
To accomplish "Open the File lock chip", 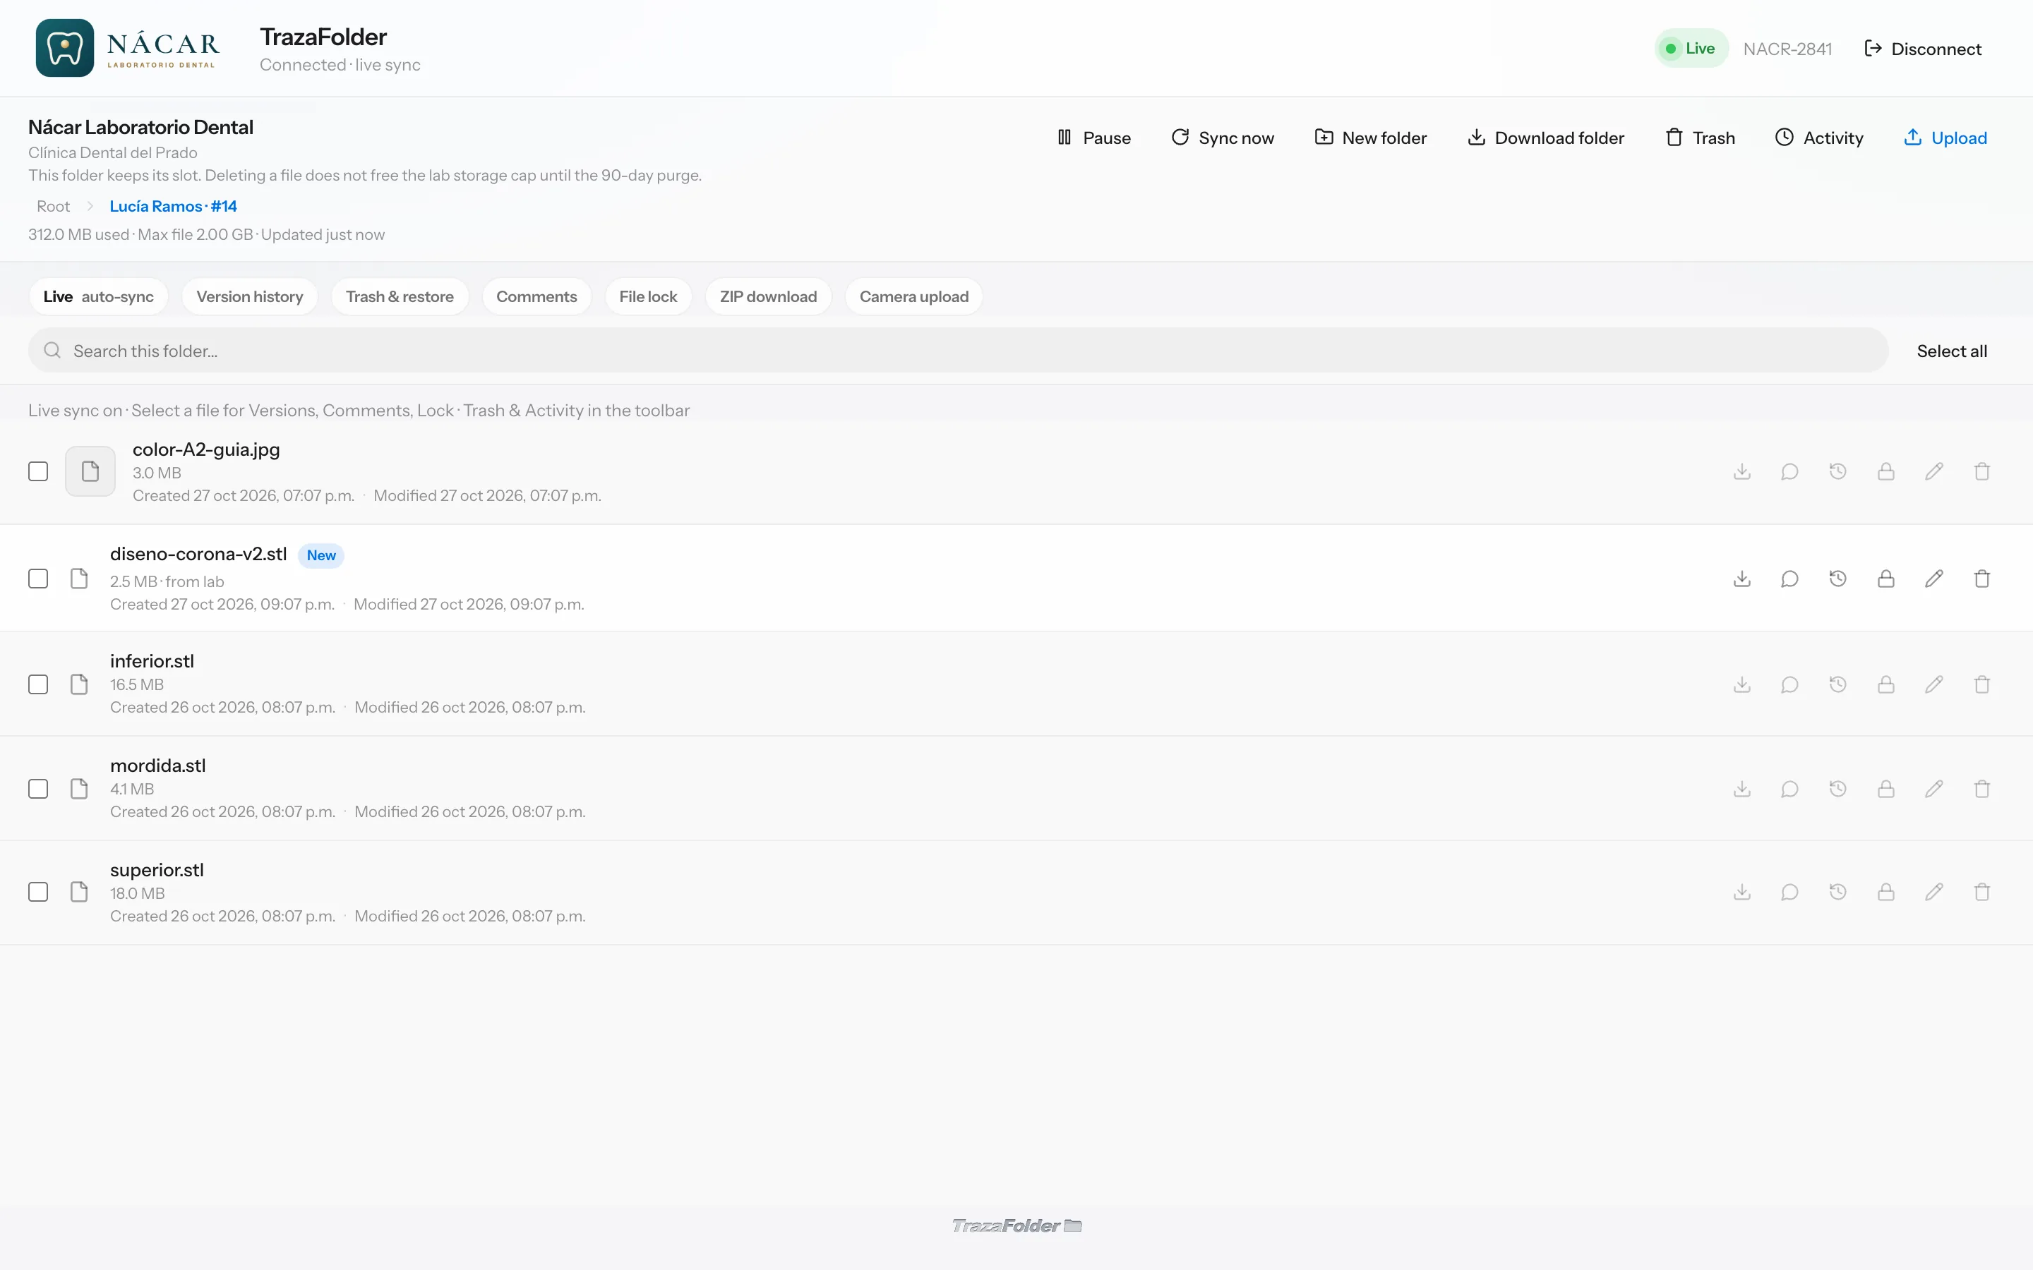I will tap(648, 296).
